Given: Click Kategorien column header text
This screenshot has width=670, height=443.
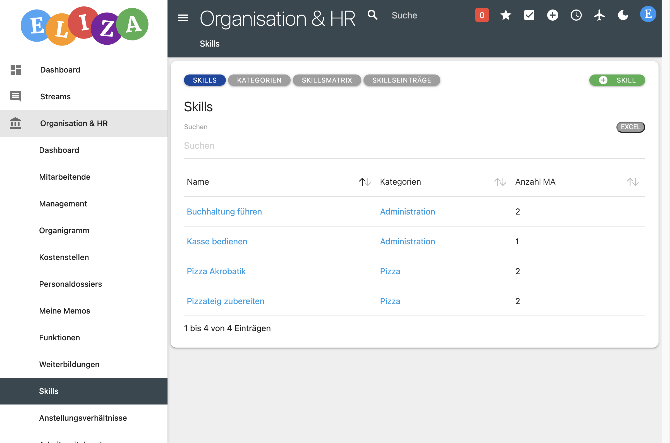Looking at the screenshot, I should click(x=400, y=182).
